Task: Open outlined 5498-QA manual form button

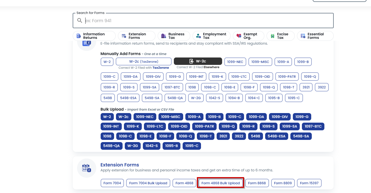Action: 175,98
